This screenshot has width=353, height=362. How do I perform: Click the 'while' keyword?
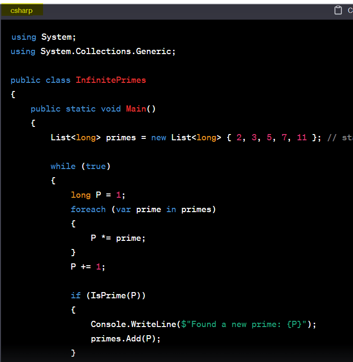pyautogui.click(x=63, y=166)
